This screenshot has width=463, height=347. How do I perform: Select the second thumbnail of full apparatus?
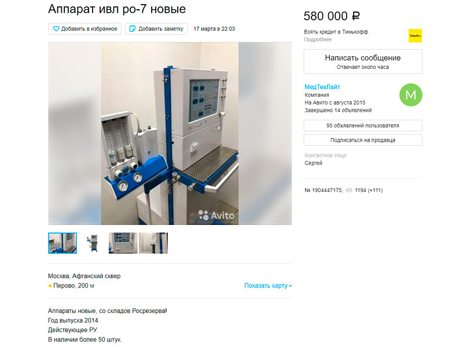[x=93, y=243]
